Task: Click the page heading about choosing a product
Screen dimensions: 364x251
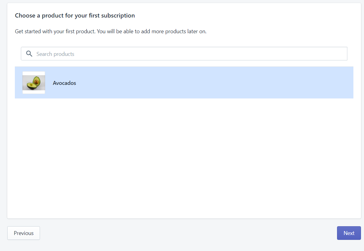Action: tap(75, 15)
